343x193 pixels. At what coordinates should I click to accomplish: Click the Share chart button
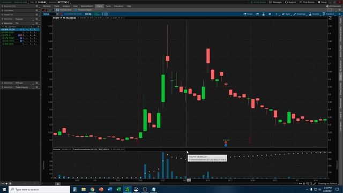248,14
